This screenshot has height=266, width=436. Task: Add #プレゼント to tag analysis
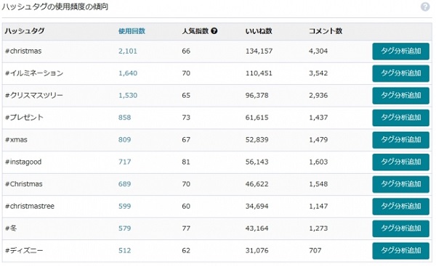[x=400, y=117]
